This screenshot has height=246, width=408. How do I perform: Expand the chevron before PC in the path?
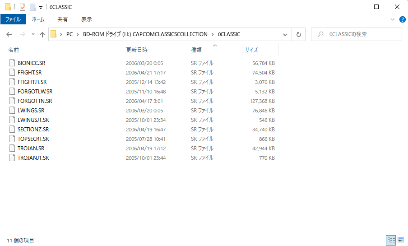click(x=61, y=34)
